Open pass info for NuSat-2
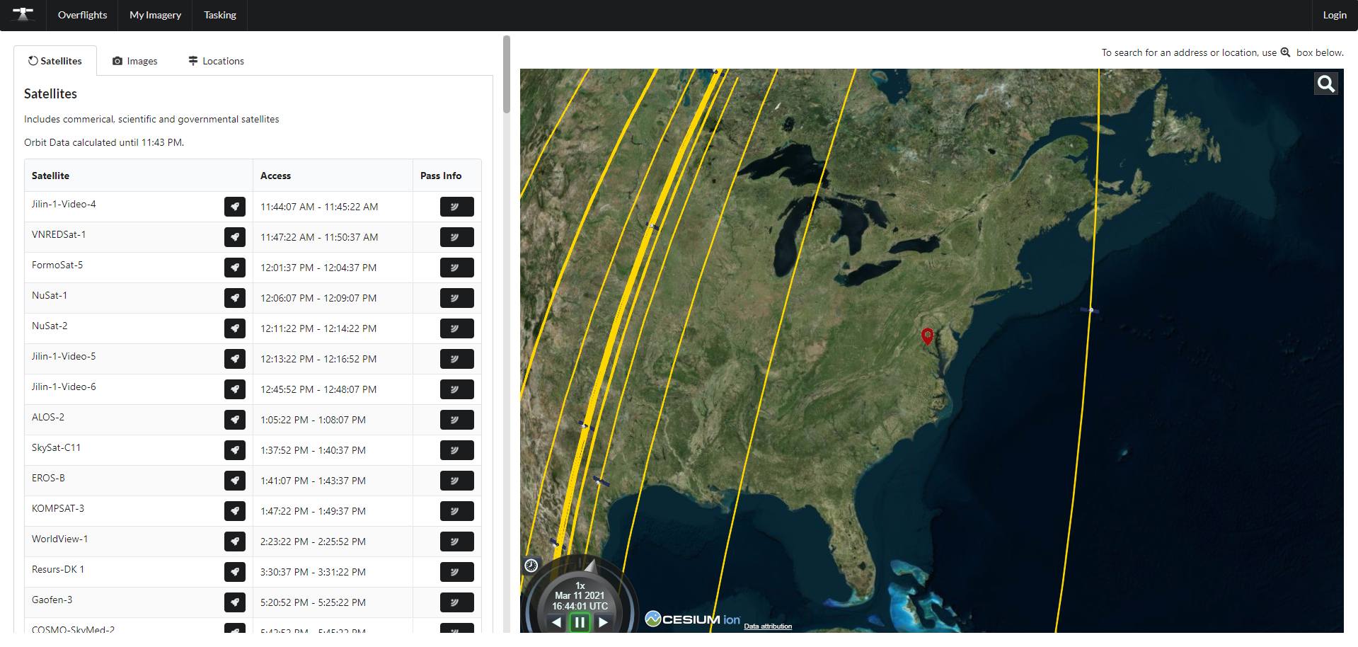This screenshot has height=647, width=1358. point(456,328)
